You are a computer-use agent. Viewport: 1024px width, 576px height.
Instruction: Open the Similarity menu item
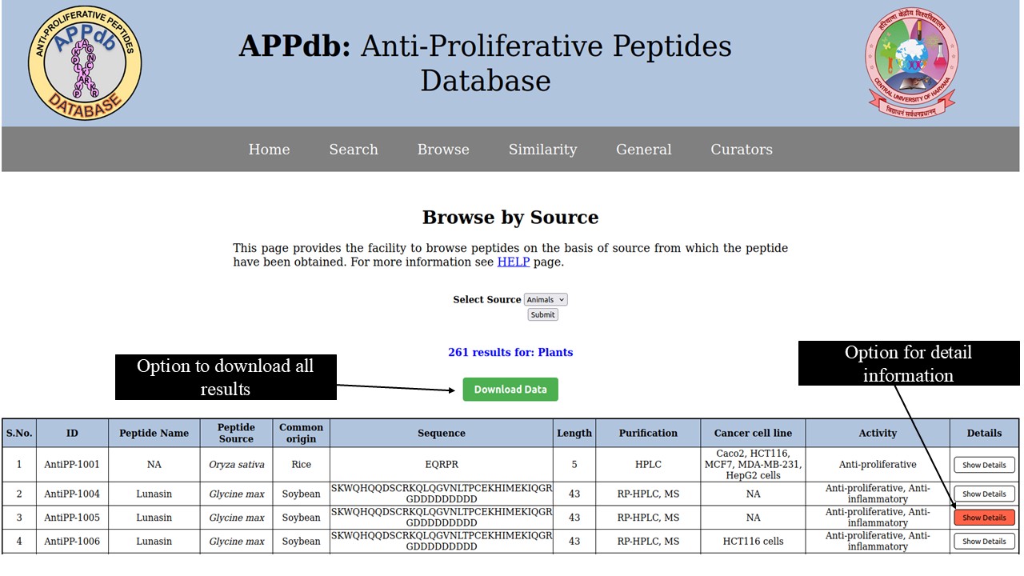[x=542, y=150]
